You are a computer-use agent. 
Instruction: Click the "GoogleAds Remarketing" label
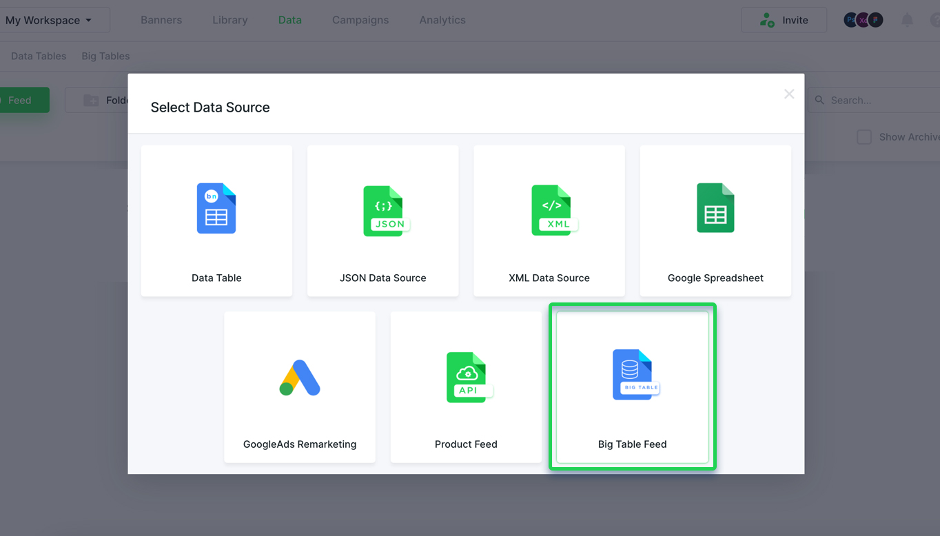point(300,444)
